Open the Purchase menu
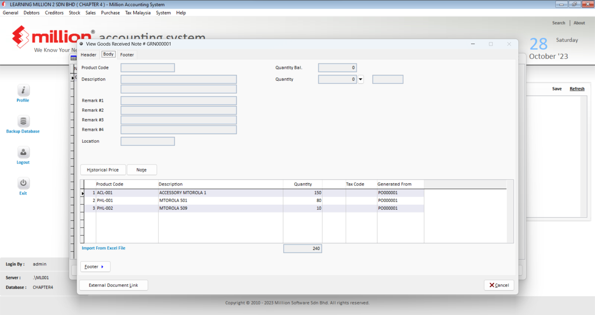595x315 pixels. click(110, 12)
